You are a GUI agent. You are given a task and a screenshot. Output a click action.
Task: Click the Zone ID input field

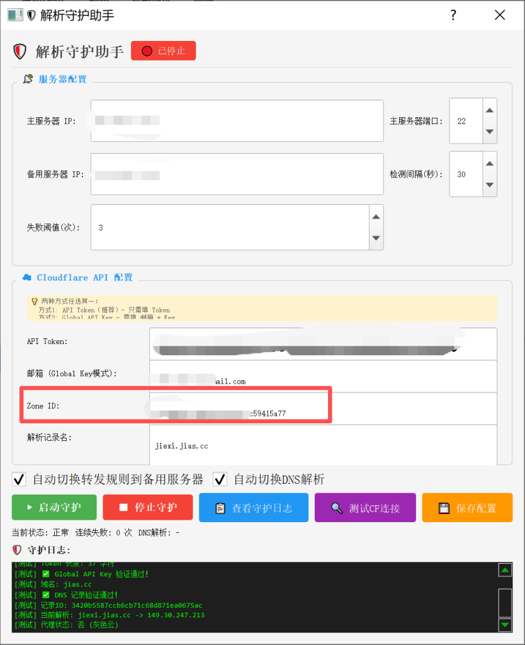click(x=323, y=408)
